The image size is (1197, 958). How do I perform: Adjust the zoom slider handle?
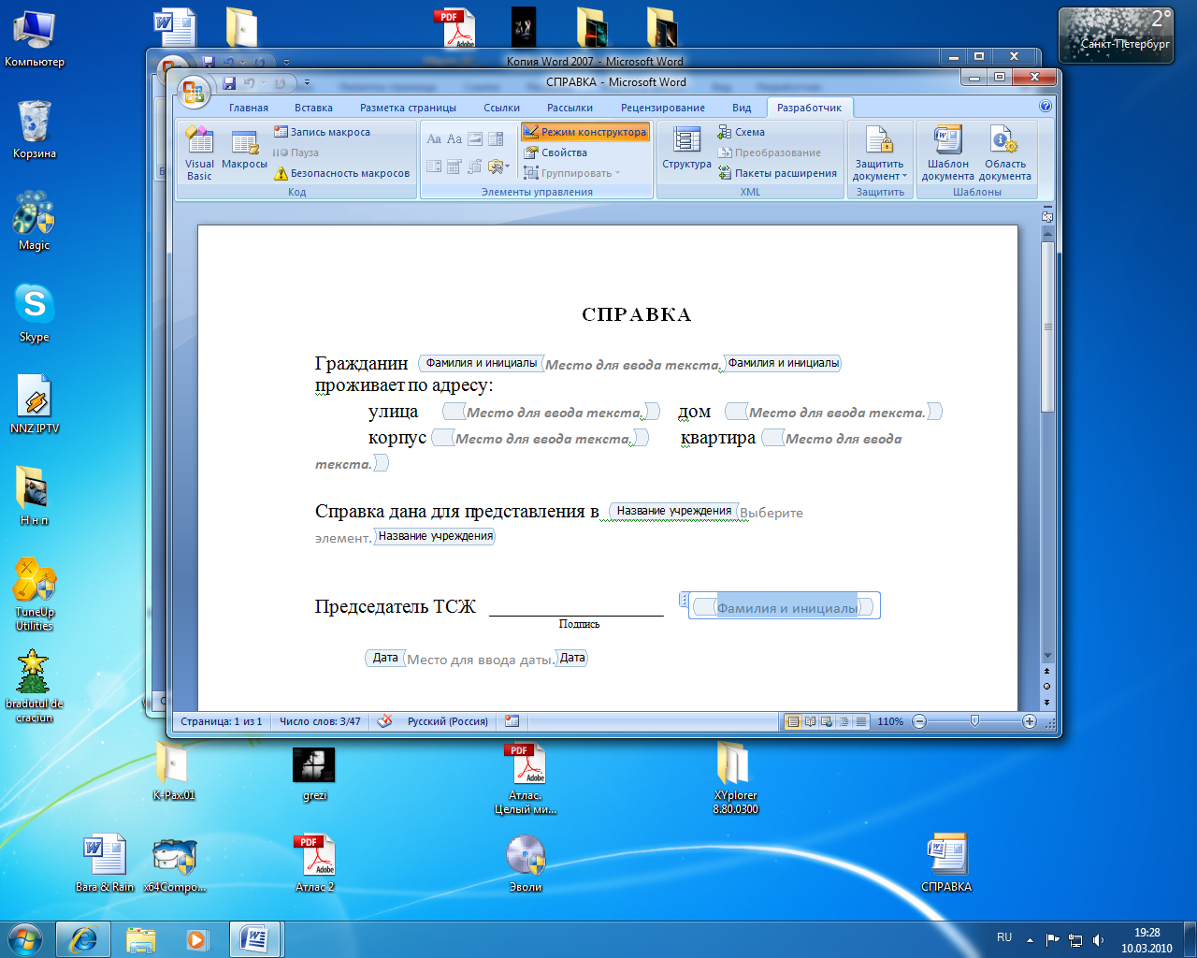(974, 721)
